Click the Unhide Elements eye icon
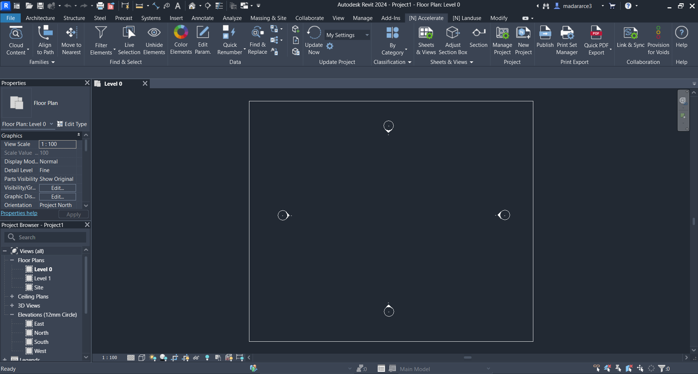Viewport: 698px width, 374px height. 154,33
